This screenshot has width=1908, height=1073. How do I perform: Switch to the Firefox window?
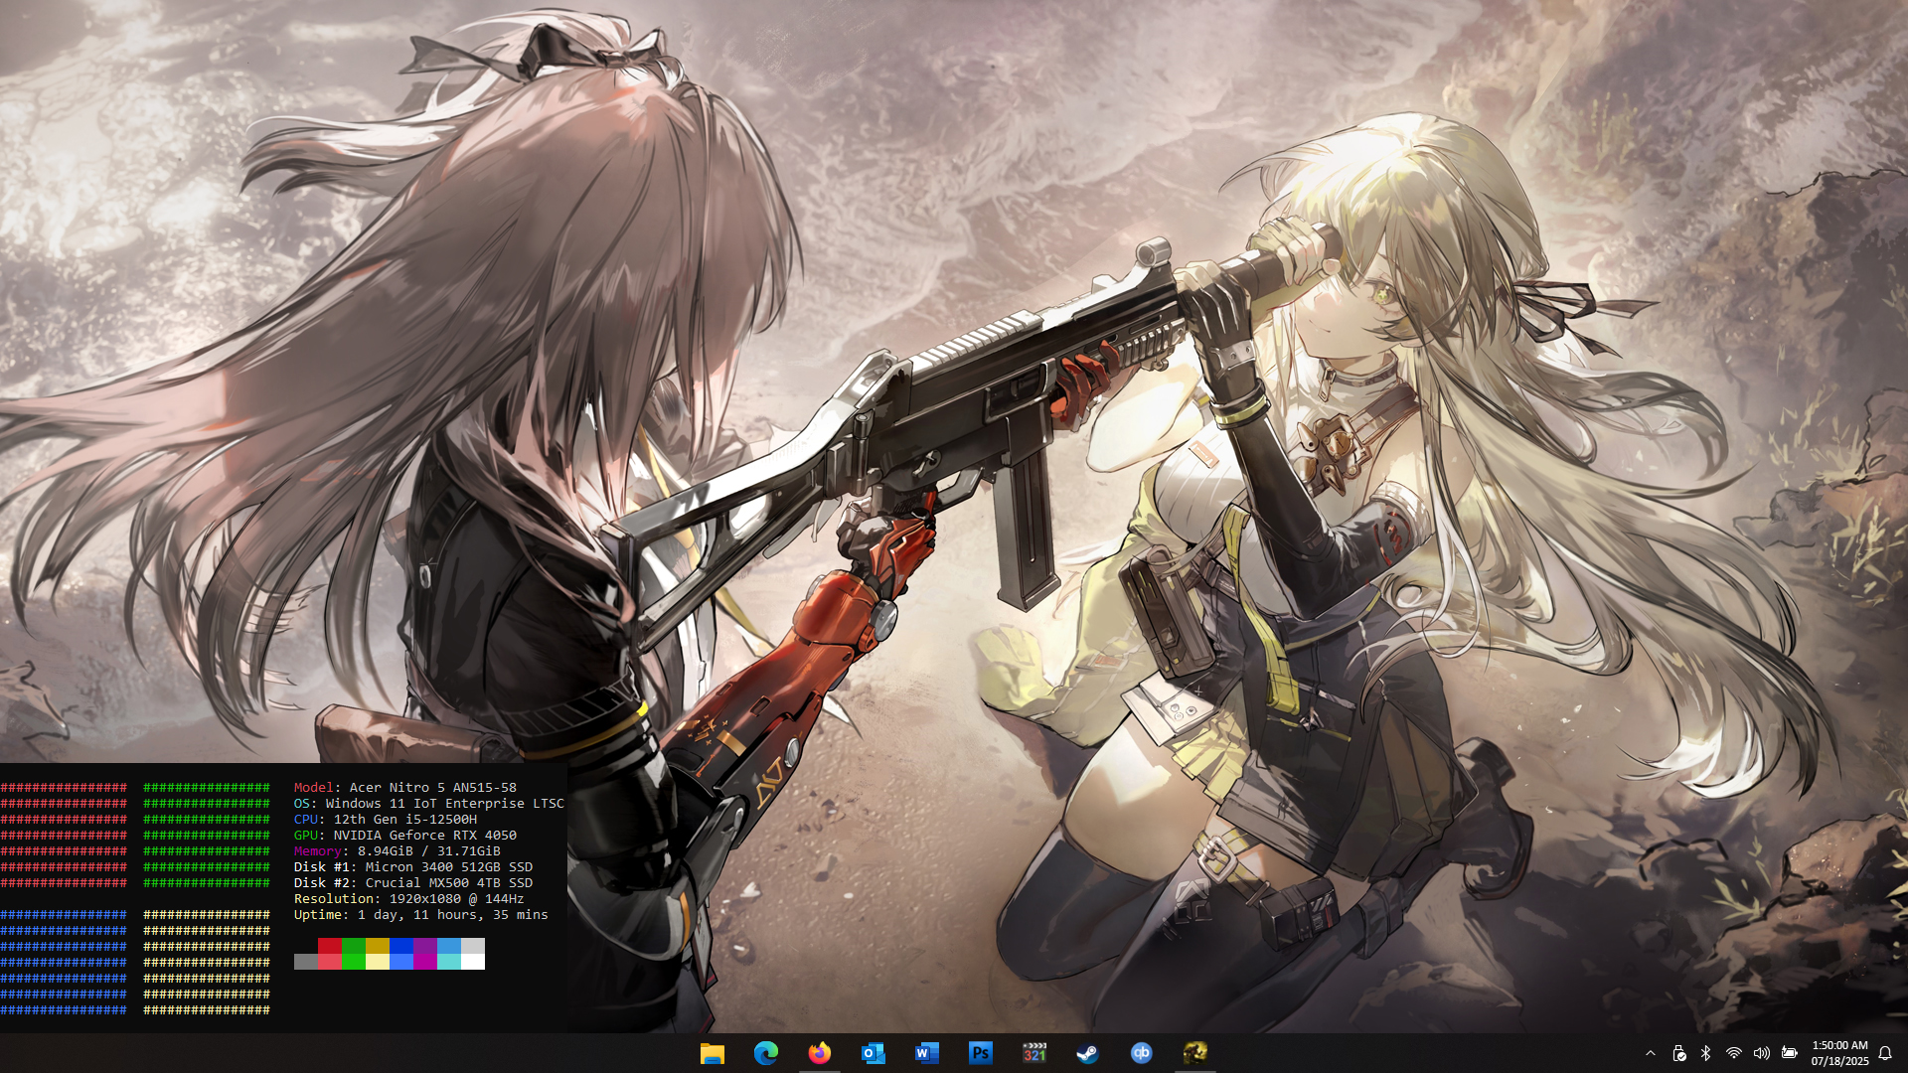[820, 1053]
